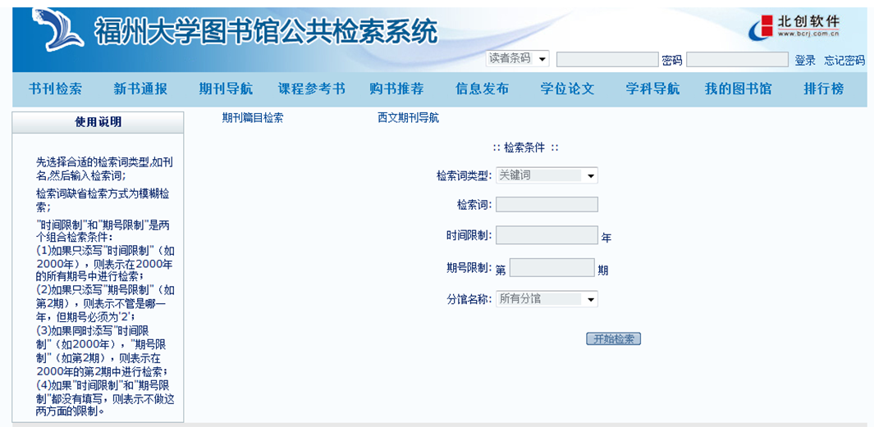Viewport: 879px width, 436px height.
Task: Click the 密码 password input field
Action: pos(737,59)
